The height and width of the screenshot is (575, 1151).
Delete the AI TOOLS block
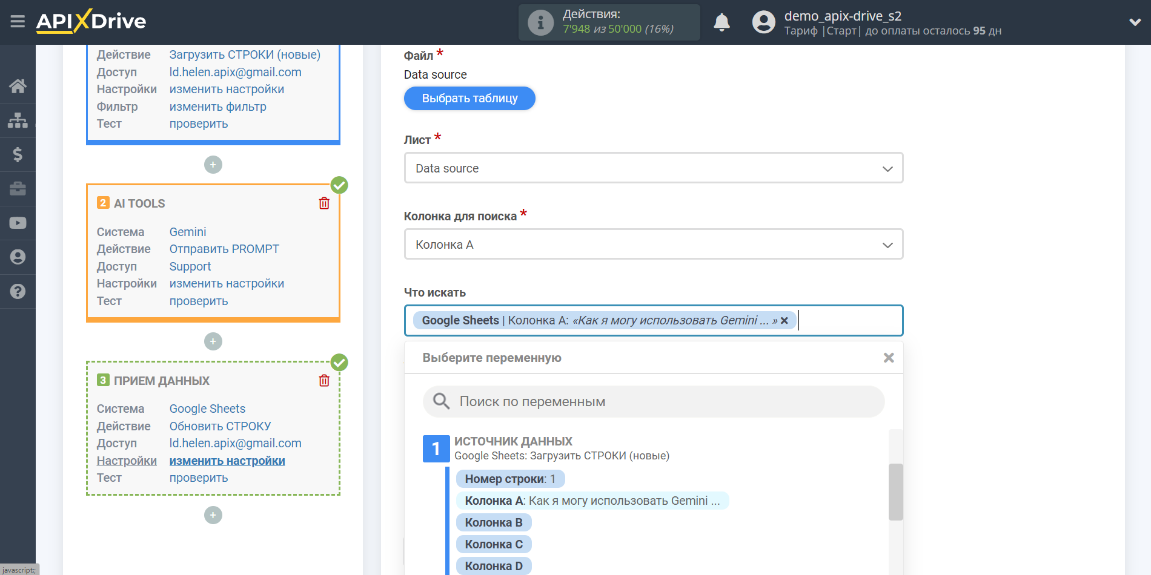(x=324, y=203)
